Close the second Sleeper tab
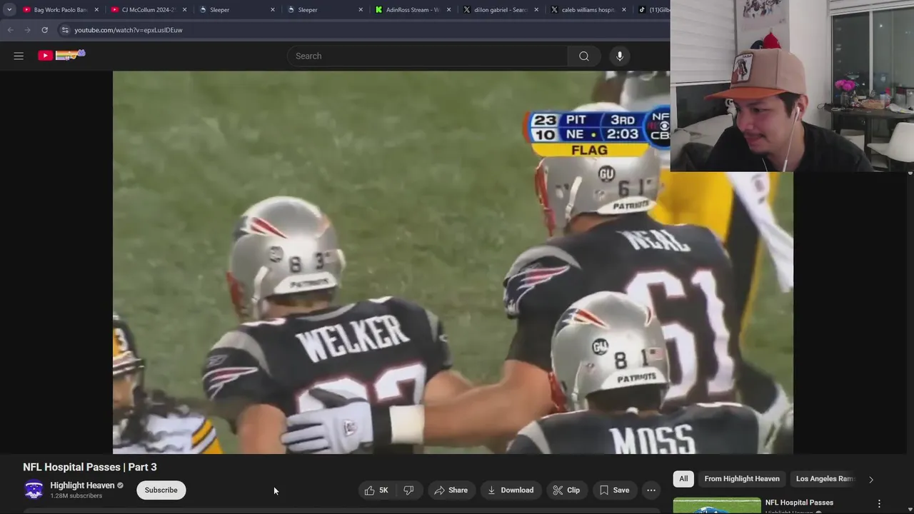The width and height of the screenshot is (914, 514). (361, 10)
